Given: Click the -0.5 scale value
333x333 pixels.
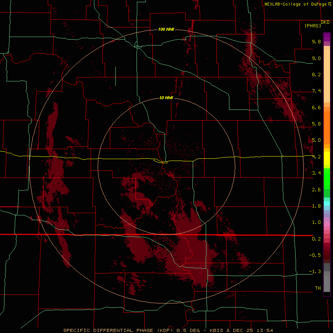Looking at the screenshot, I should point(315,255).
